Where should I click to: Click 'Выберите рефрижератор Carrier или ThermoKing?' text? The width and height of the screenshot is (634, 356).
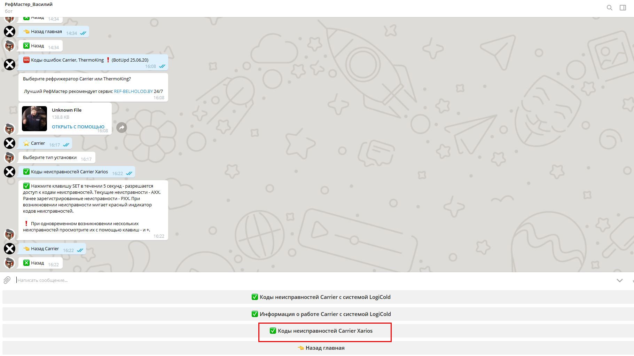pos(77,79)
